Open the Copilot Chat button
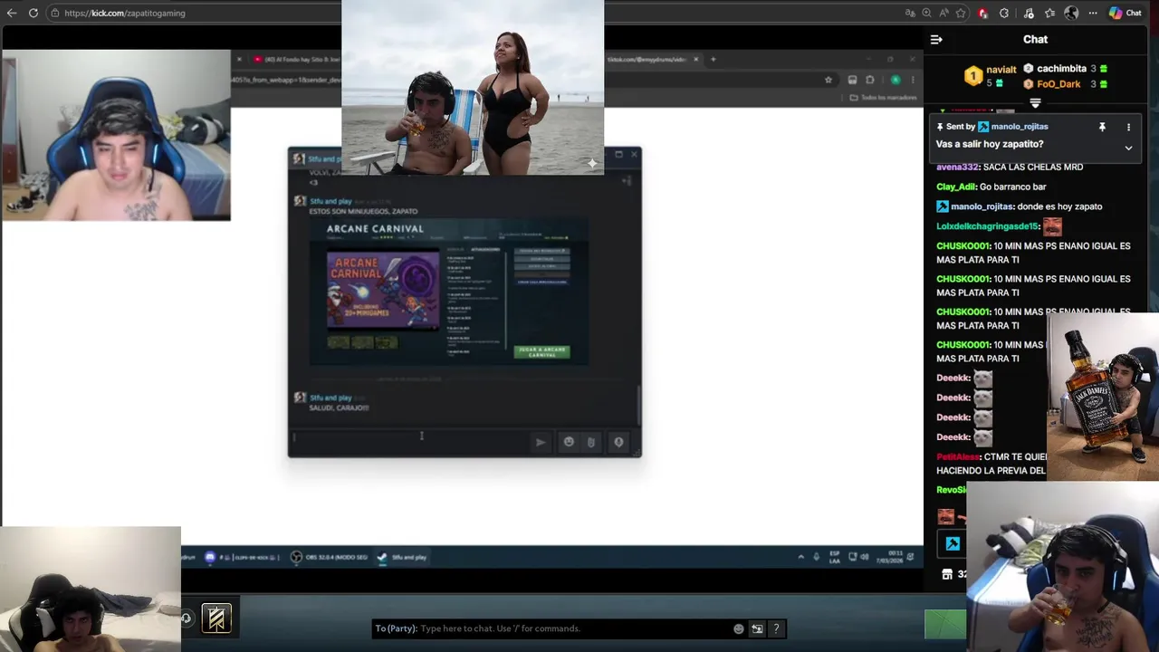The height and width of the screenshot is (652, 1159). click(x=1125, y=13)
